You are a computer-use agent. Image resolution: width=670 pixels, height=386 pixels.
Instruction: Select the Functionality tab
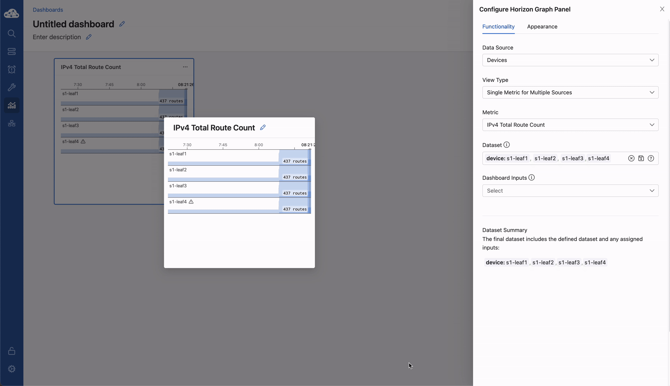pos(498,27)
